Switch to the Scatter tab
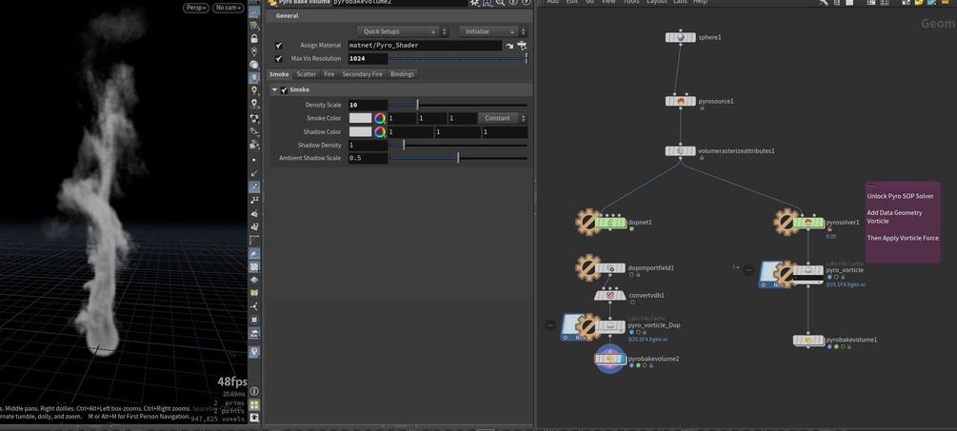Image resolution: width=957 pixels, height=431 pixels. [307, 74]
